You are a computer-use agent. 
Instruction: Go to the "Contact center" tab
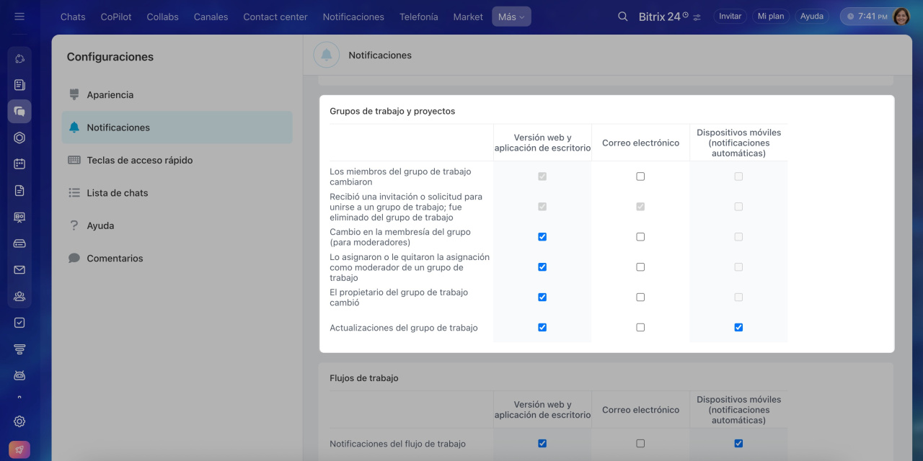275,17
